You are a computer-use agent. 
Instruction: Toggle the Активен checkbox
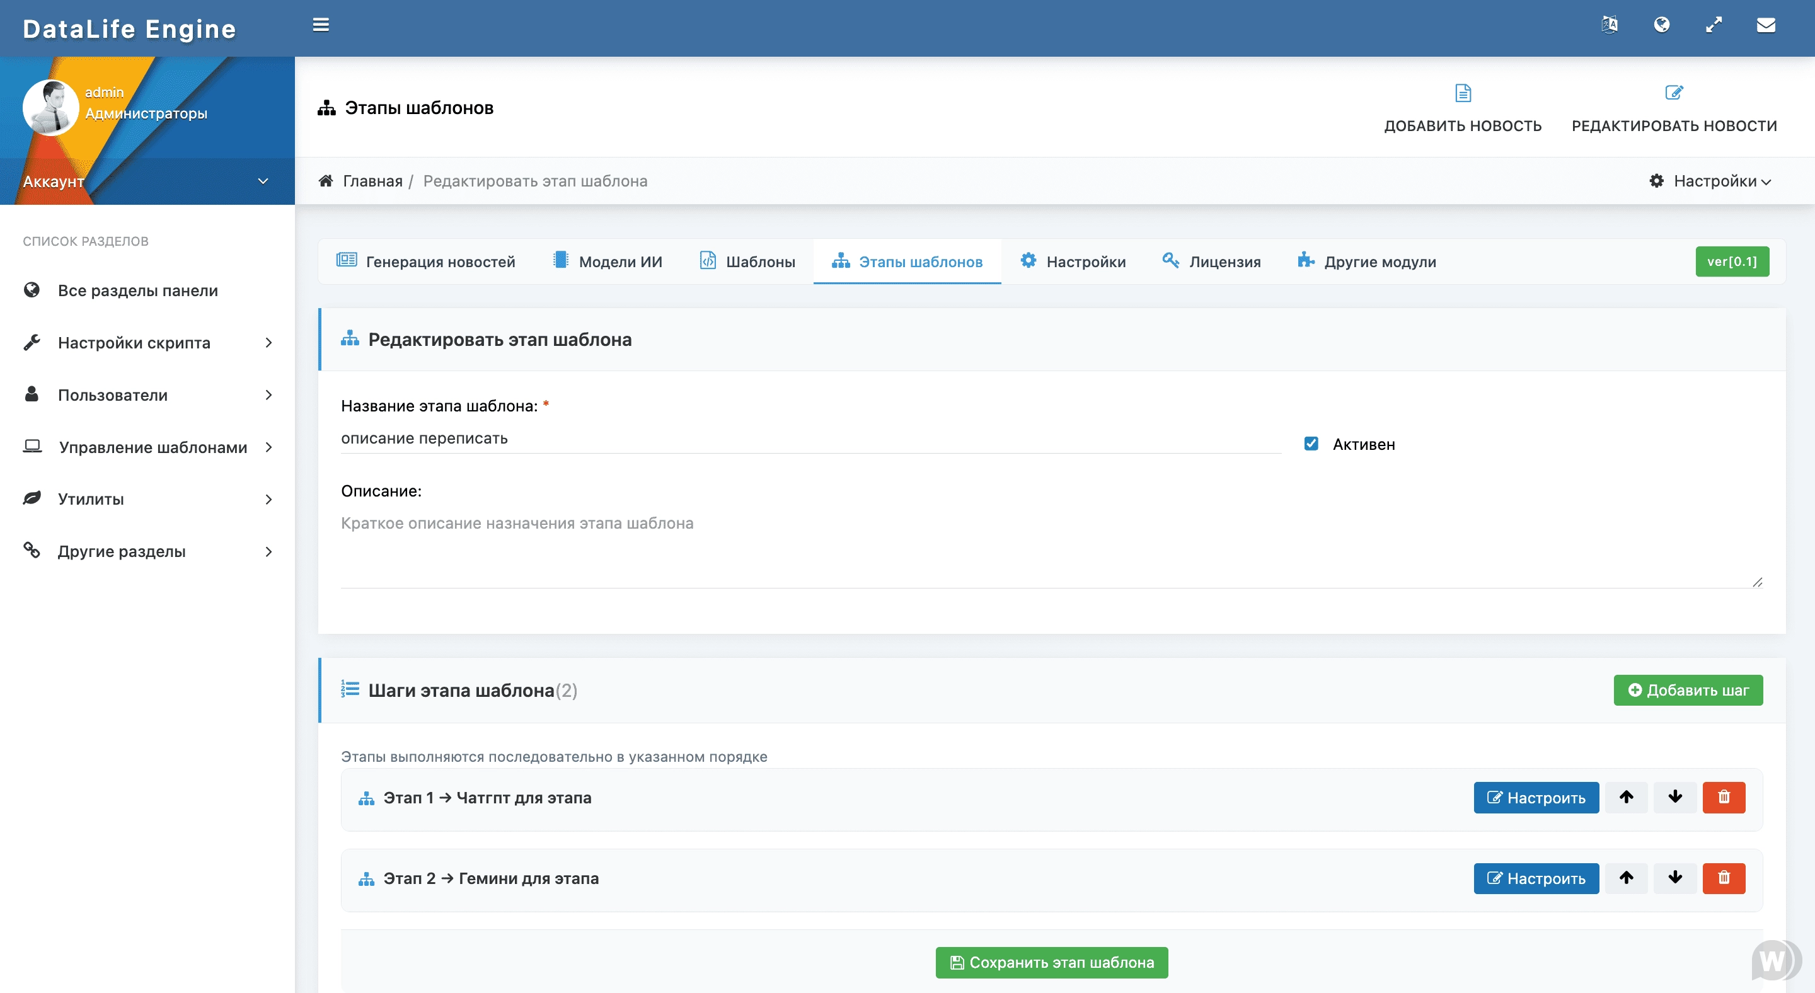pyautogui.click(x=1311, y=444)
